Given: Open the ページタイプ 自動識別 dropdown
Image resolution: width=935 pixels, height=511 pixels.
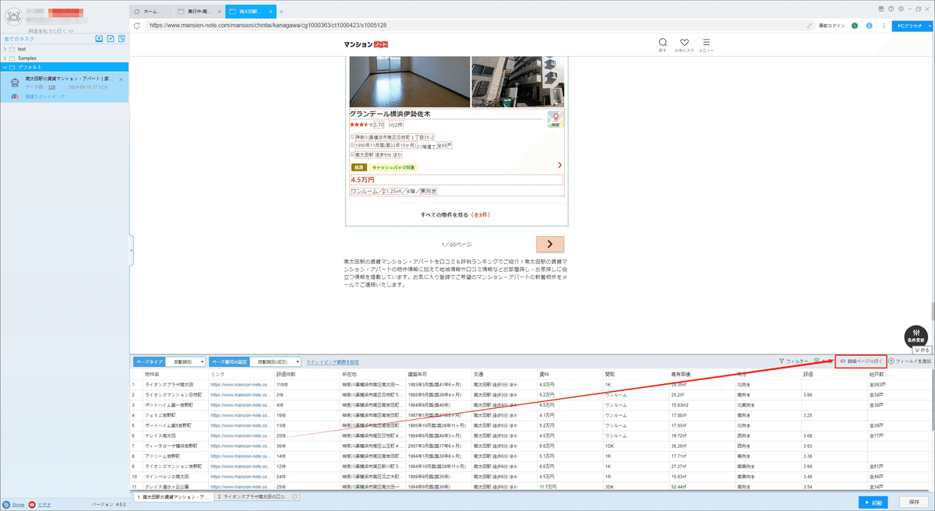Looking at the screenshot, I should pyautogui.click(x=185, y=362).
